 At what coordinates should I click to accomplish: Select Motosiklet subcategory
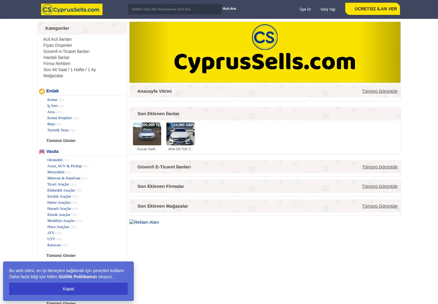click(x=56, y=172)
